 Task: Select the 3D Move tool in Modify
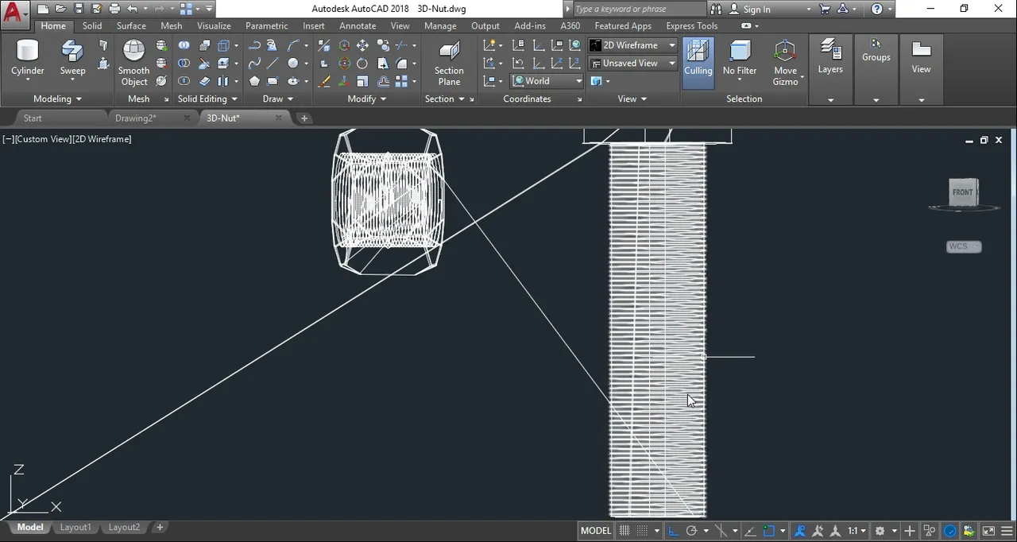tap(344, 45)
